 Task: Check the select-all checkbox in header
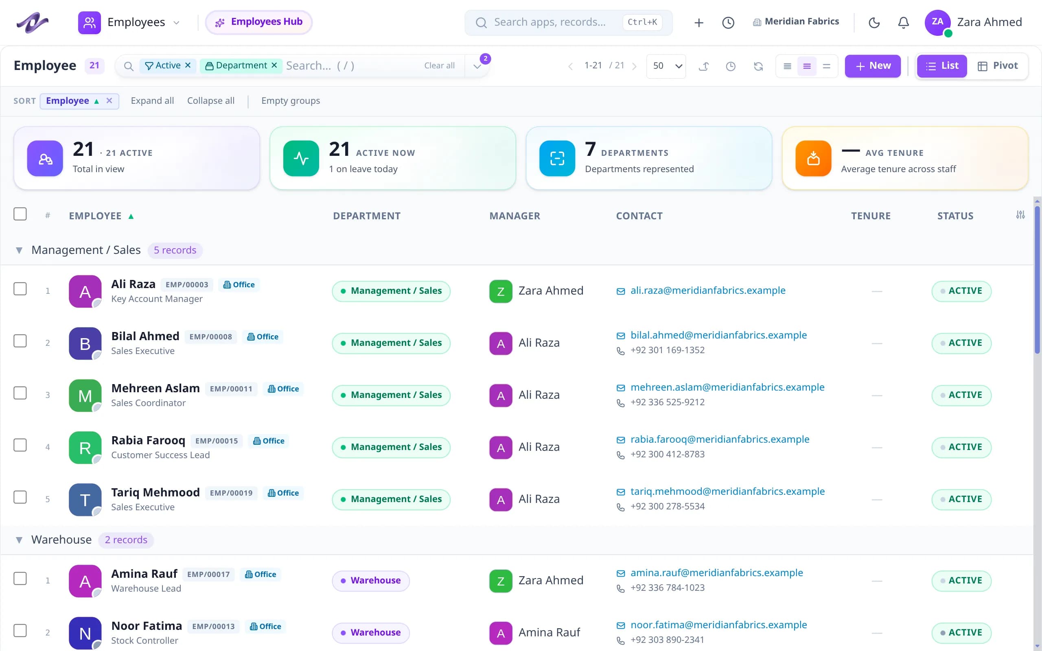tap(20, 214)
